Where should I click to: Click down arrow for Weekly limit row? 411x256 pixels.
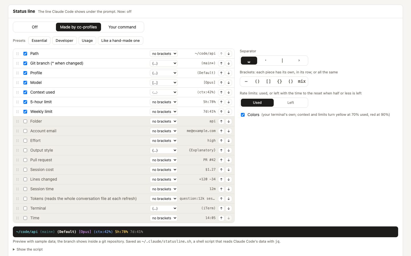coord(229,112)
